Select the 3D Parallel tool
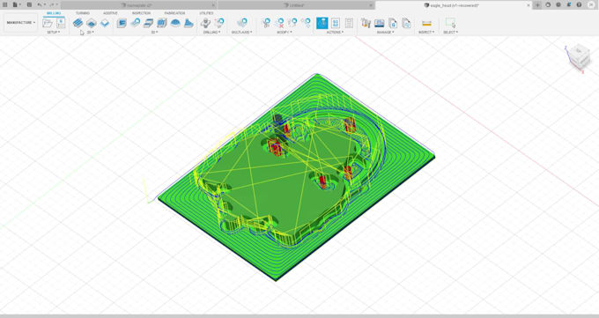The height and width of the screenshot is (318, 599). 148,23
